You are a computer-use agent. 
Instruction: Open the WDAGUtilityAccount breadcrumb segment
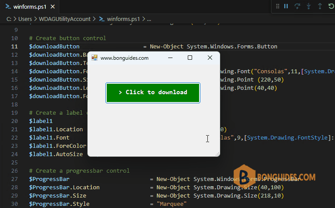click(x=64, y=19)
